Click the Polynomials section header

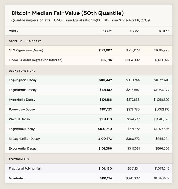tap(19, 159)
